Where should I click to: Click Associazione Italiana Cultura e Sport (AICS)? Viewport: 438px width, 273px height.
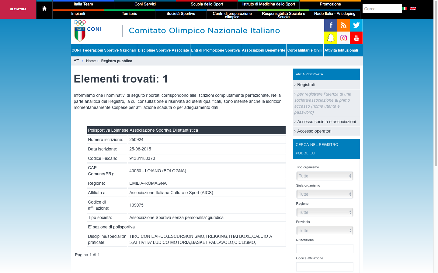(171, 193)
